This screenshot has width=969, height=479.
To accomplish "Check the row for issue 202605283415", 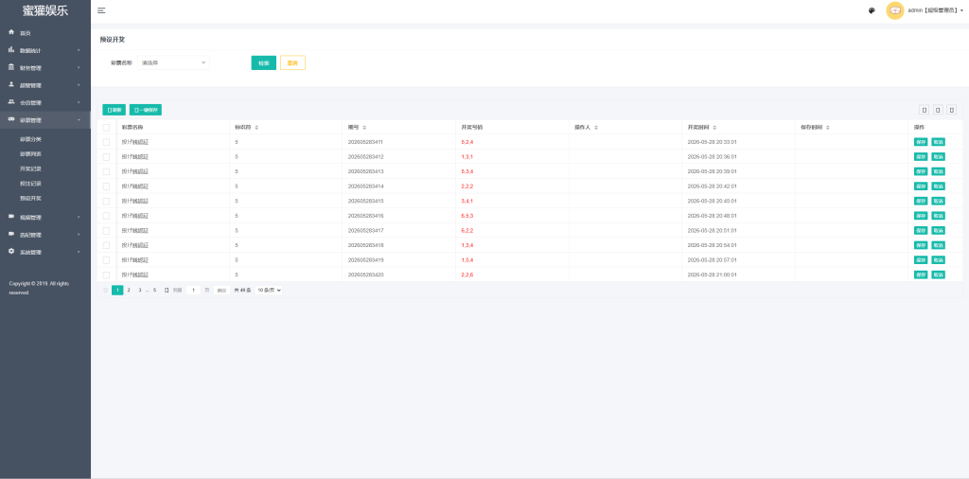I will pyautogui.click(x=106, y=201).
